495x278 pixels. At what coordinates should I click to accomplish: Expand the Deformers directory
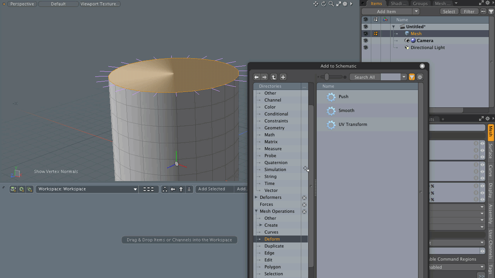coord(256,197)
